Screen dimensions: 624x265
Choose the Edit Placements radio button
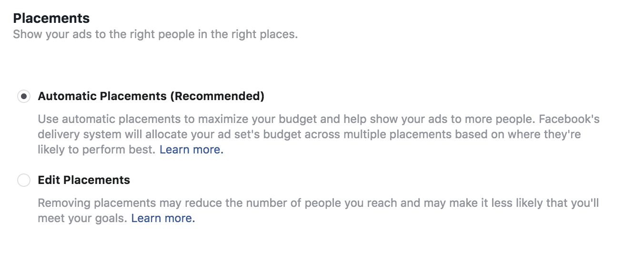[23, 180]
